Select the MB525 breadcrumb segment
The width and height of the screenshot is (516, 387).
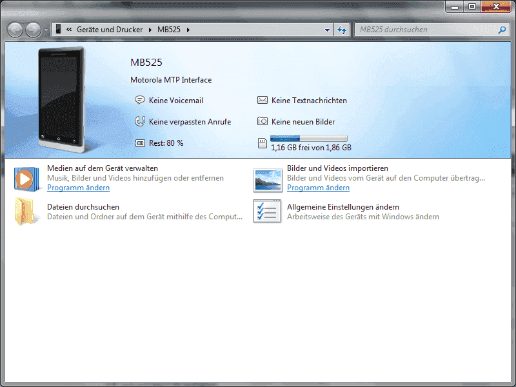pos(169,30)
